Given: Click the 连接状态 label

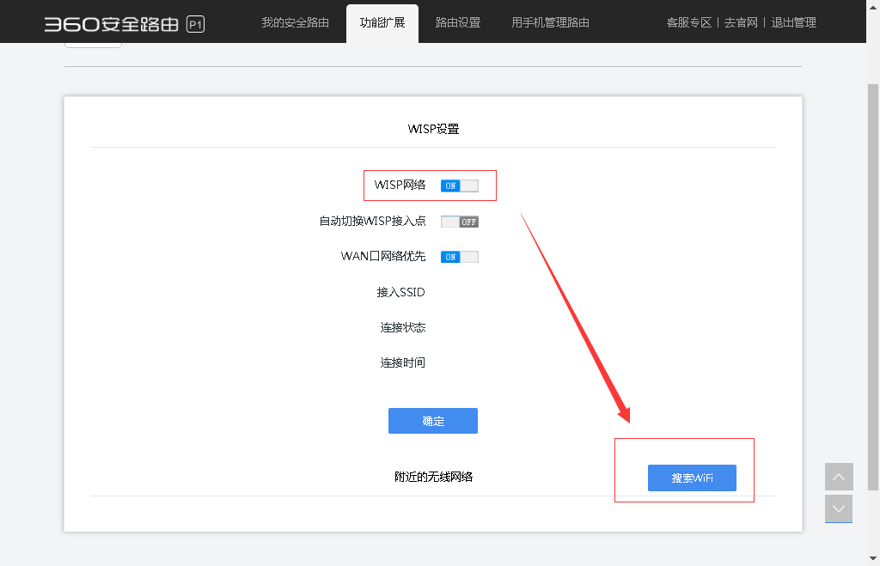Looking at the screenshot, I should point(403,327).
